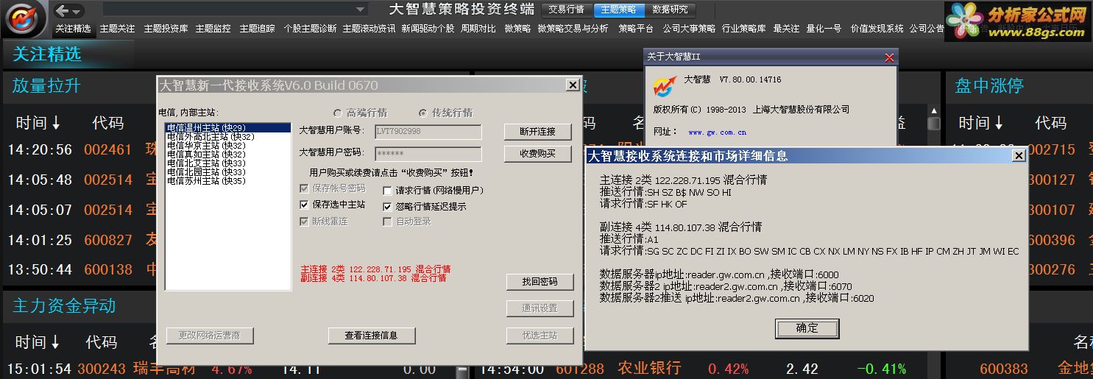Click 大智慧用户账号 input field

click(428, 132)
